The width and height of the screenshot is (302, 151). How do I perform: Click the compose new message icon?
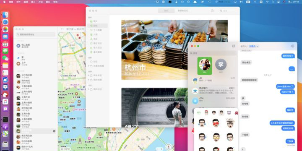tap(234, 46)
